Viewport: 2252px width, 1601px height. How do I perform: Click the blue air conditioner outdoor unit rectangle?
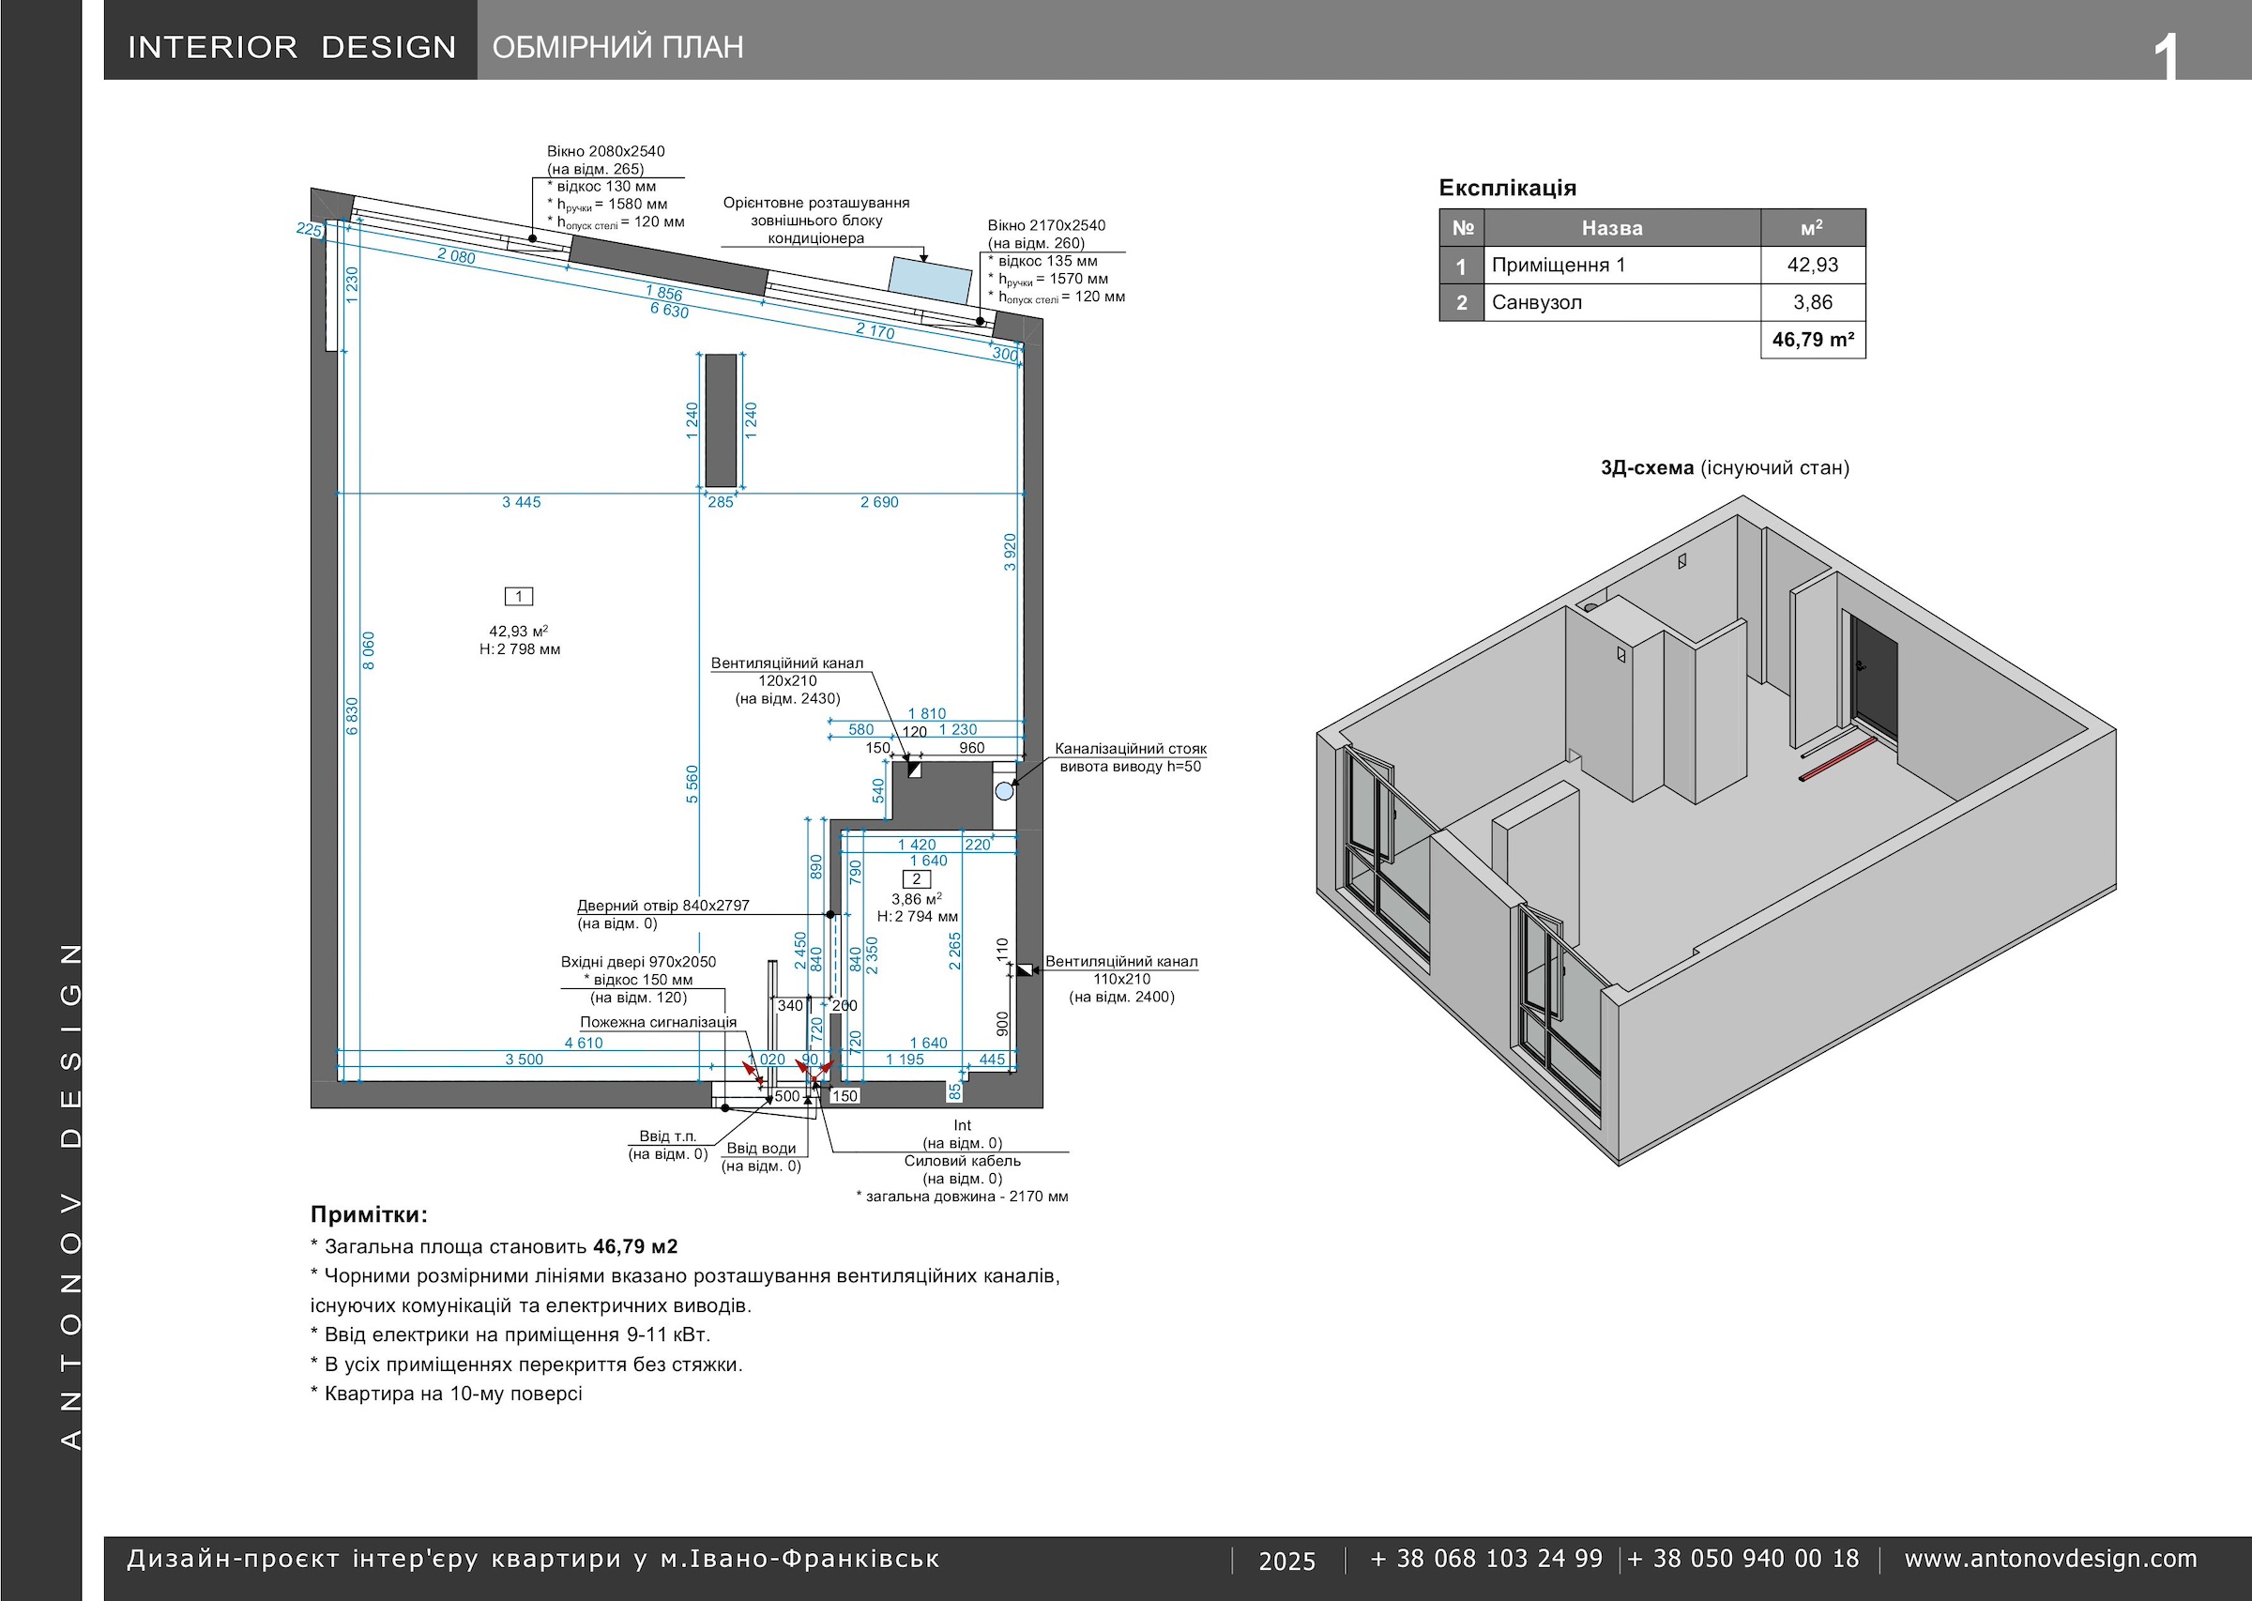click(931, 280)
